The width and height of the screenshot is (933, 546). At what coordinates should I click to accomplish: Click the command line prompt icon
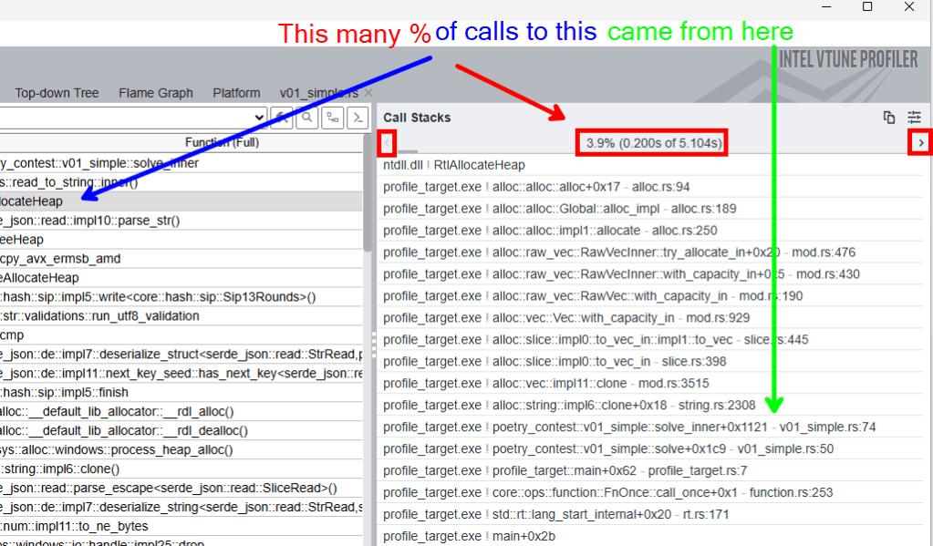click(x=359, y=118)
